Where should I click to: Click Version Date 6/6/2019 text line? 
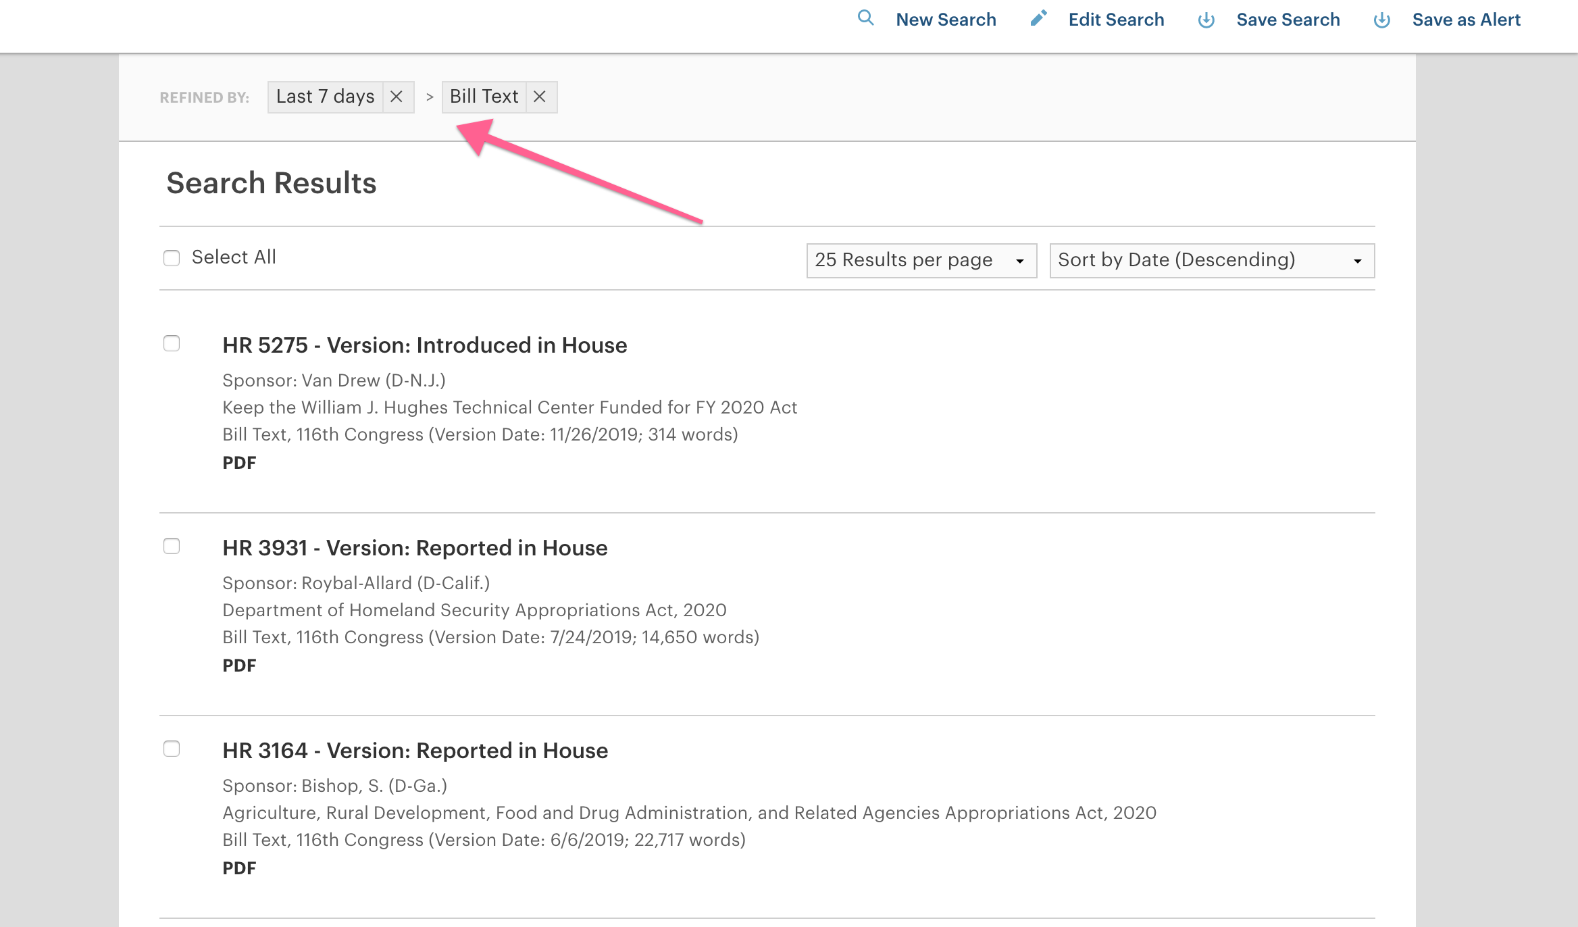click(484, 840)
